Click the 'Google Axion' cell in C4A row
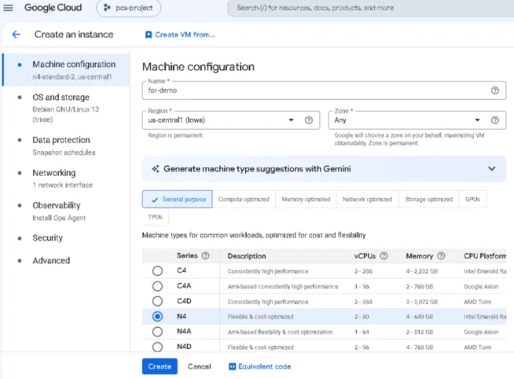514x379 pixels. [481, 286]
